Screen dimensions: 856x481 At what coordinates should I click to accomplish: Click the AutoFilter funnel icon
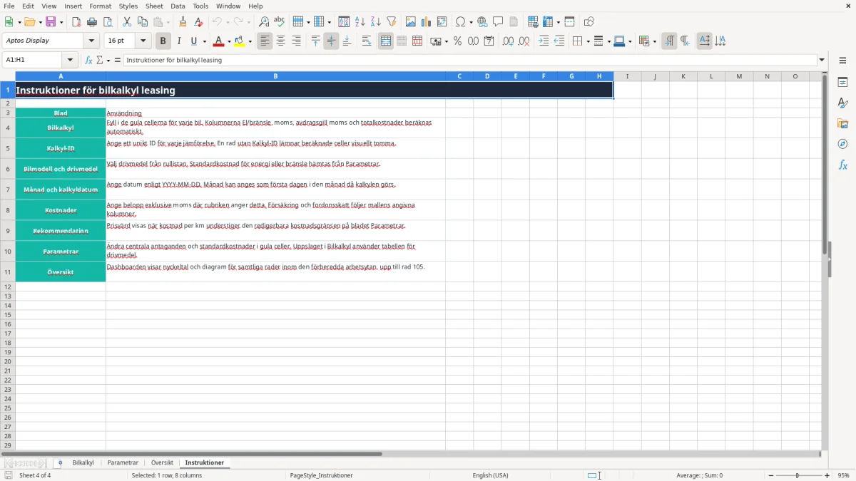point(392,22)
